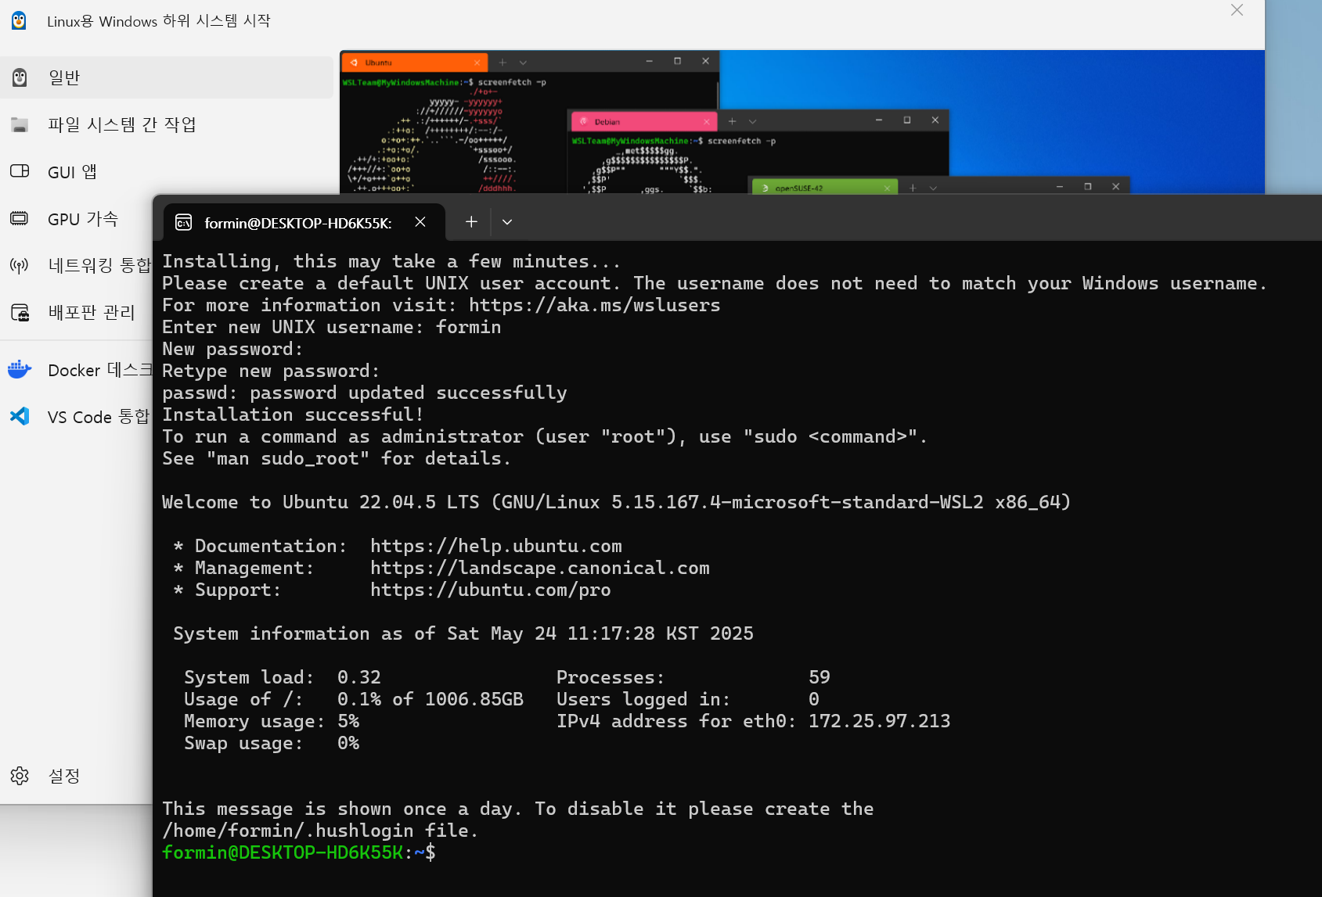The width and height of the screenshot is (1322, 897).
Task: Click the 'Processes: 59' entry
Action: tap(693, 677)
